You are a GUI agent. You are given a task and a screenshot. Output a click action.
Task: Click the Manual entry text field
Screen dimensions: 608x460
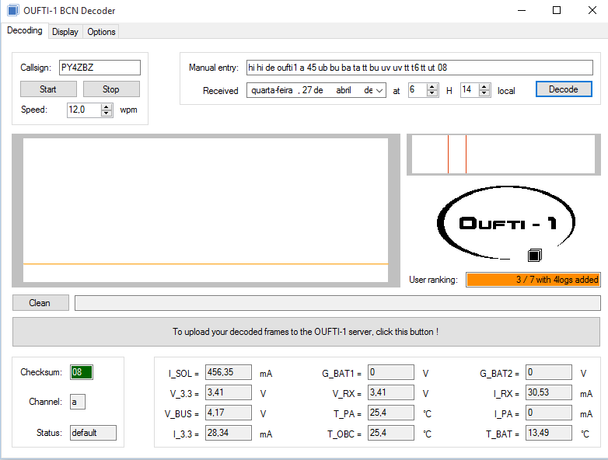click(x=420, y=68)
